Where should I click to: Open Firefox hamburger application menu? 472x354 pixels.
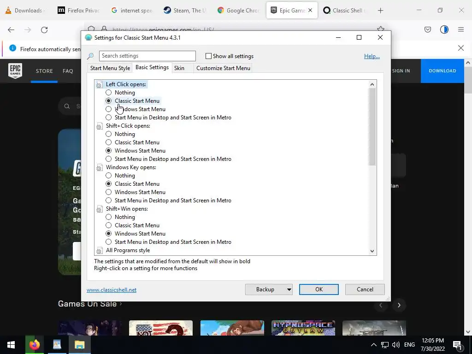point(461,29)
